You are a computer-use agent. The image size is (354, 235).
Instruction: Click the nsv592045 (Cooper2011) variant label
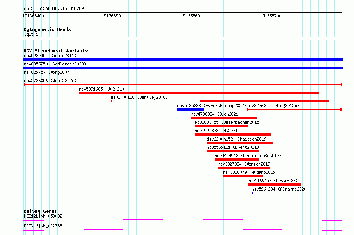pyautogui.click(x=50, y=56)
